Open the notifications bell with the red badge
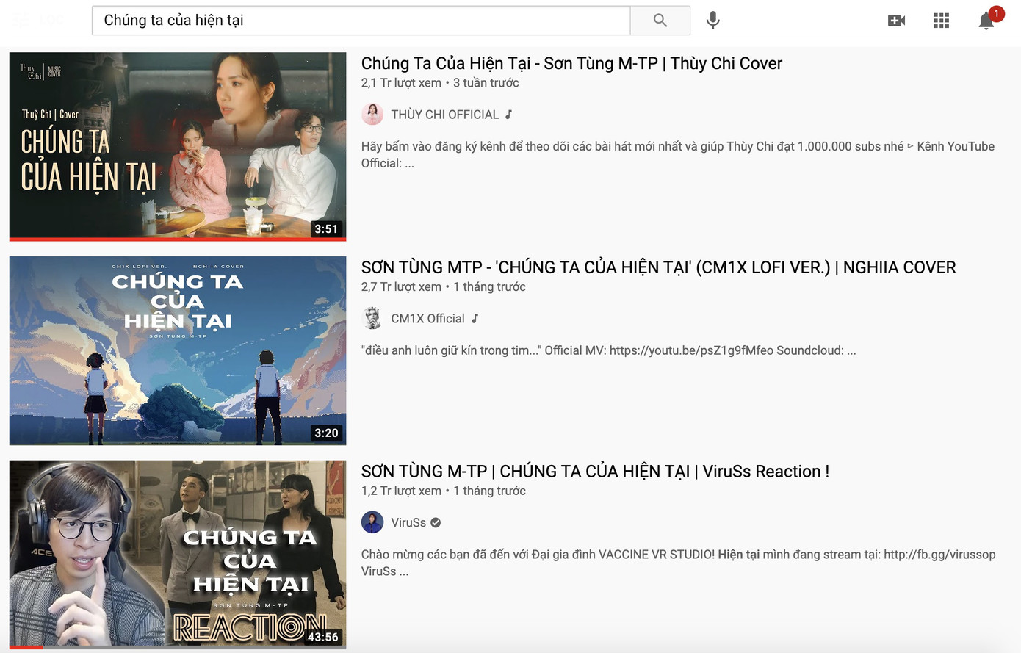 (986, 21)
